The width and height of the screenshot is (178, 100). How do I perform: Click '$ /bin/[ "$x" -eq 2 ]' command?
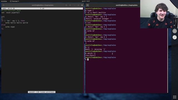point(96,37)
